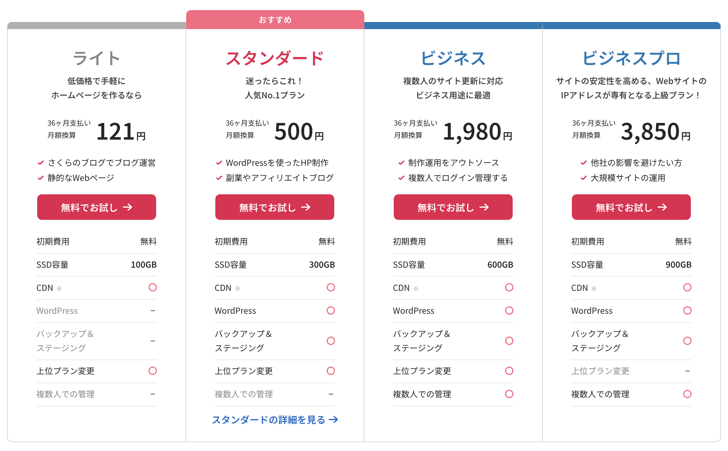Click the おすすめ badge tab
This screenshot has height=451, width=728.
tap(275, 20)
